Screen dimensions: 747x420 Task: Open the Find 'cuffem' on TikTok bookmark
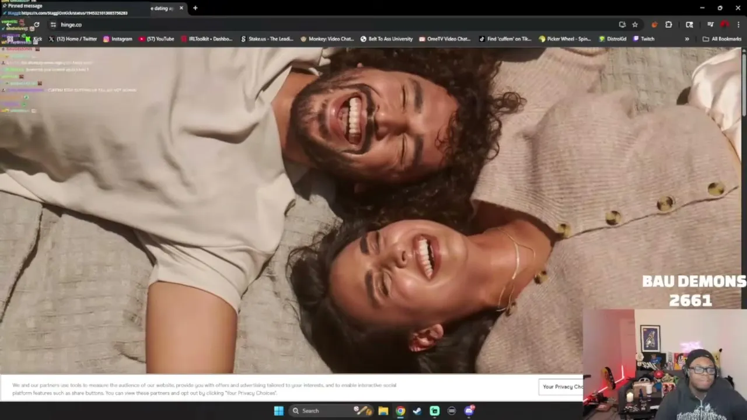505,39
